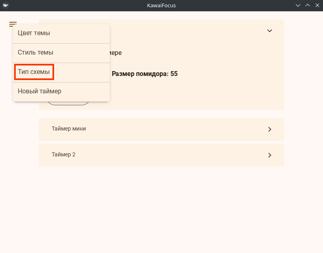Open the 'Стиль темы' menu option
The height and width of the screenshot is (253, 323).
tap(36, 53)
